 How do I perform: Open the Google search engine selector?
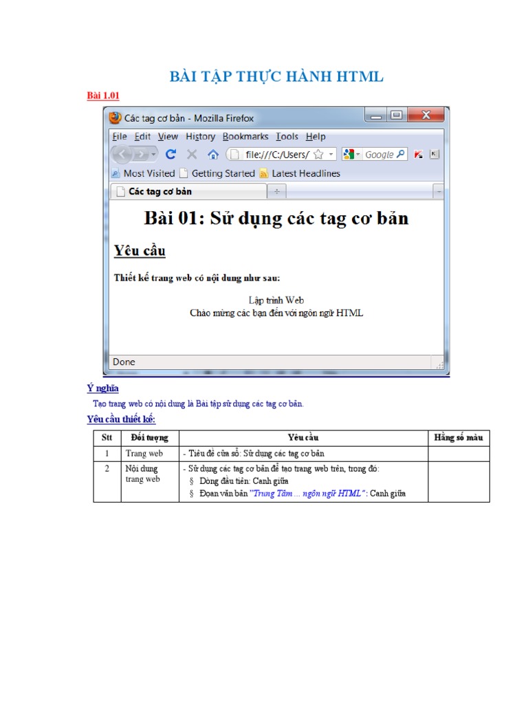point(351,155)
